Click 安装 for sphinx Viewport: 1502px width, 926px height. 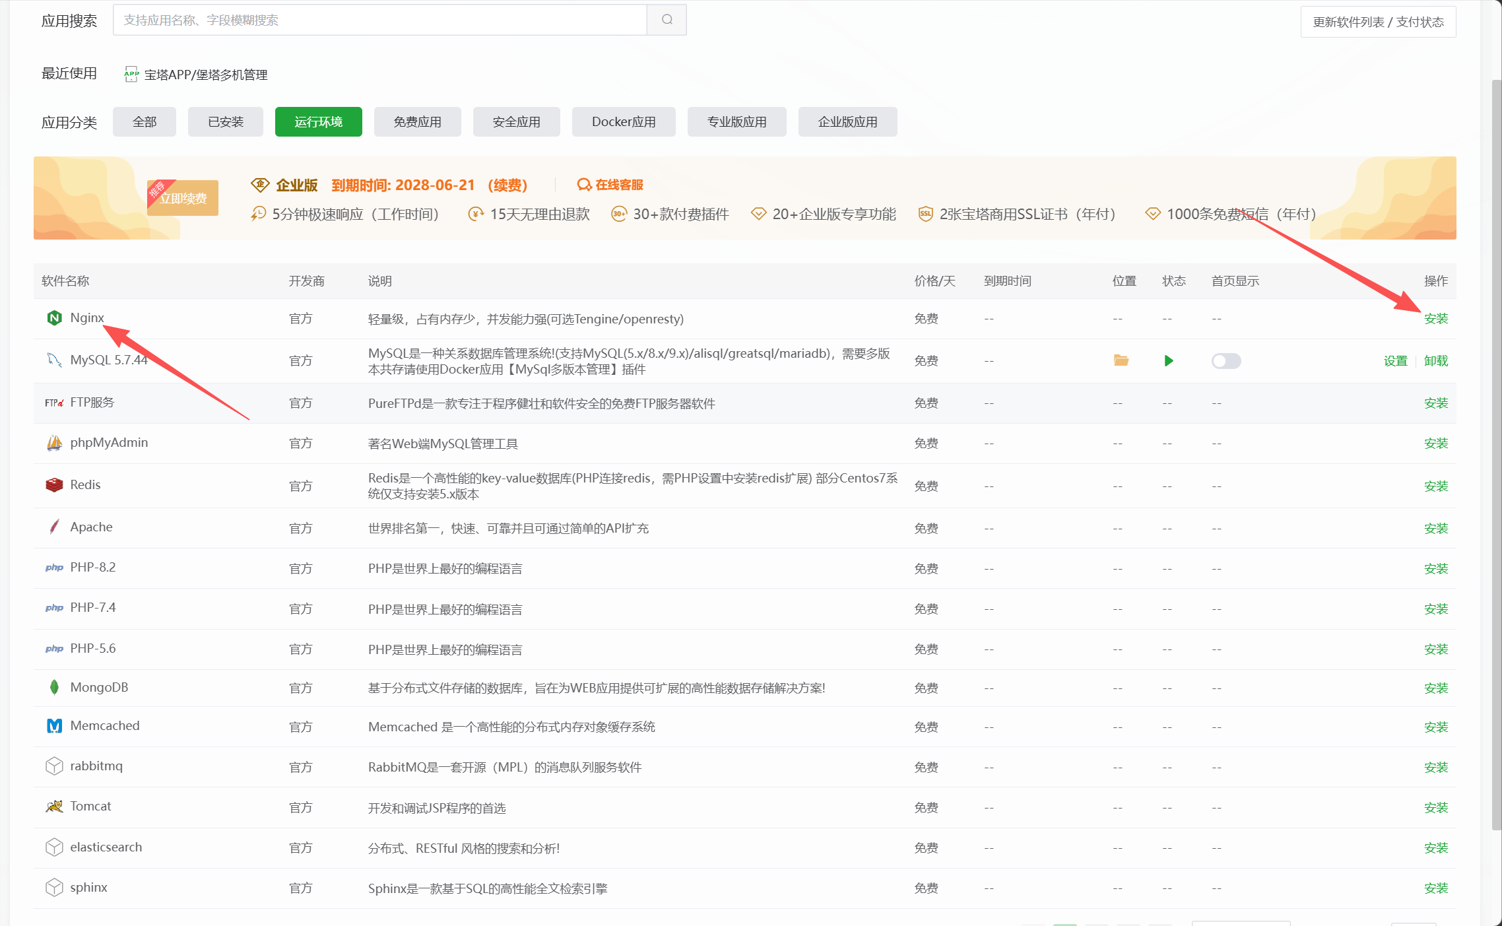tap(1436, 888)
